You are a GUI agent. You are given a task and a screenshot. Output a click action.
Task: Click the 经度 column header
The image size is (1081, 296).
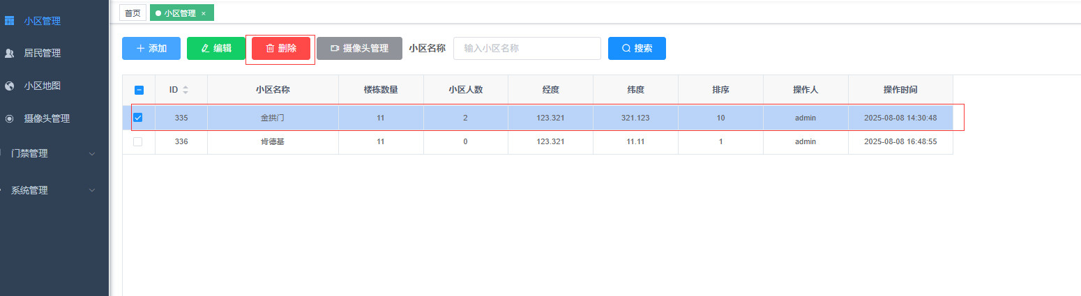[x=550, y=90]
